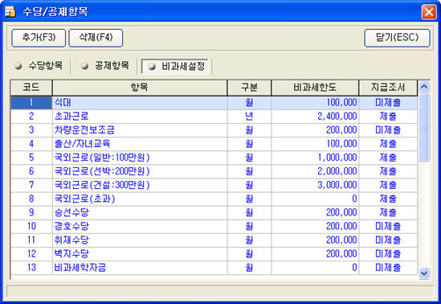Click the vertical scrollbar thumb
The height and width of the screenshot is (304, 441).
tap(424, 127)
